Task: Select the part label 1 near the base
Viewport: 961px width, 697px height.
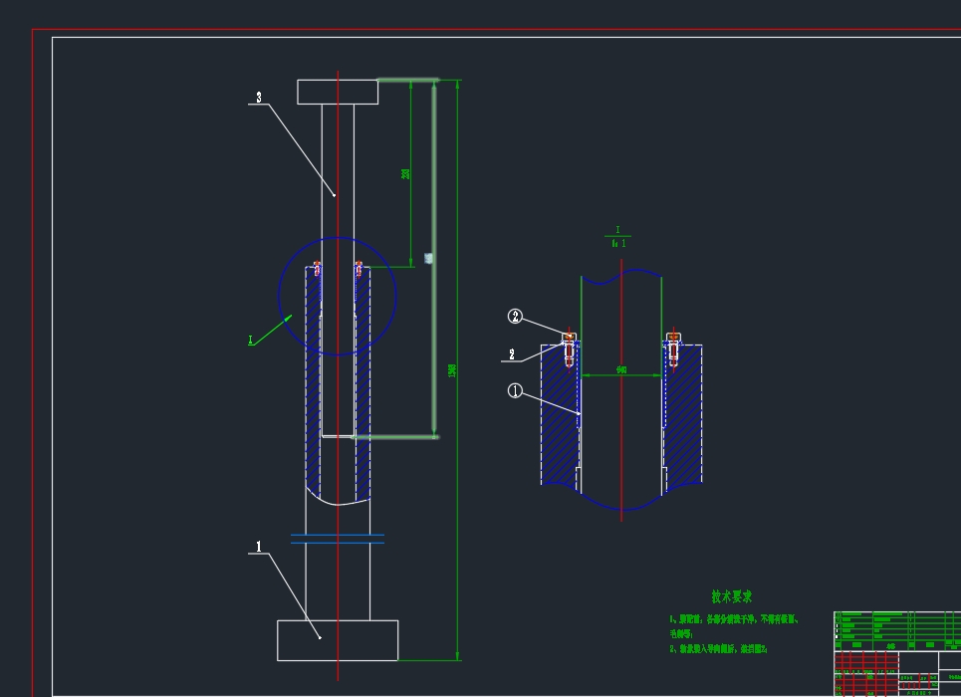Action: point(259,547)
